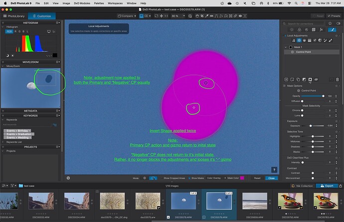This screenshot has width=344, height=222.
Task: Click the question mark help button
Action: click(x=274, y=170)
